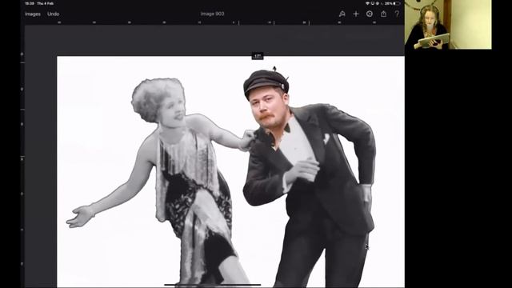This screenshot has height=288, width=512.
Task: Tap the Undo button
Action: (x=54, y=14)
